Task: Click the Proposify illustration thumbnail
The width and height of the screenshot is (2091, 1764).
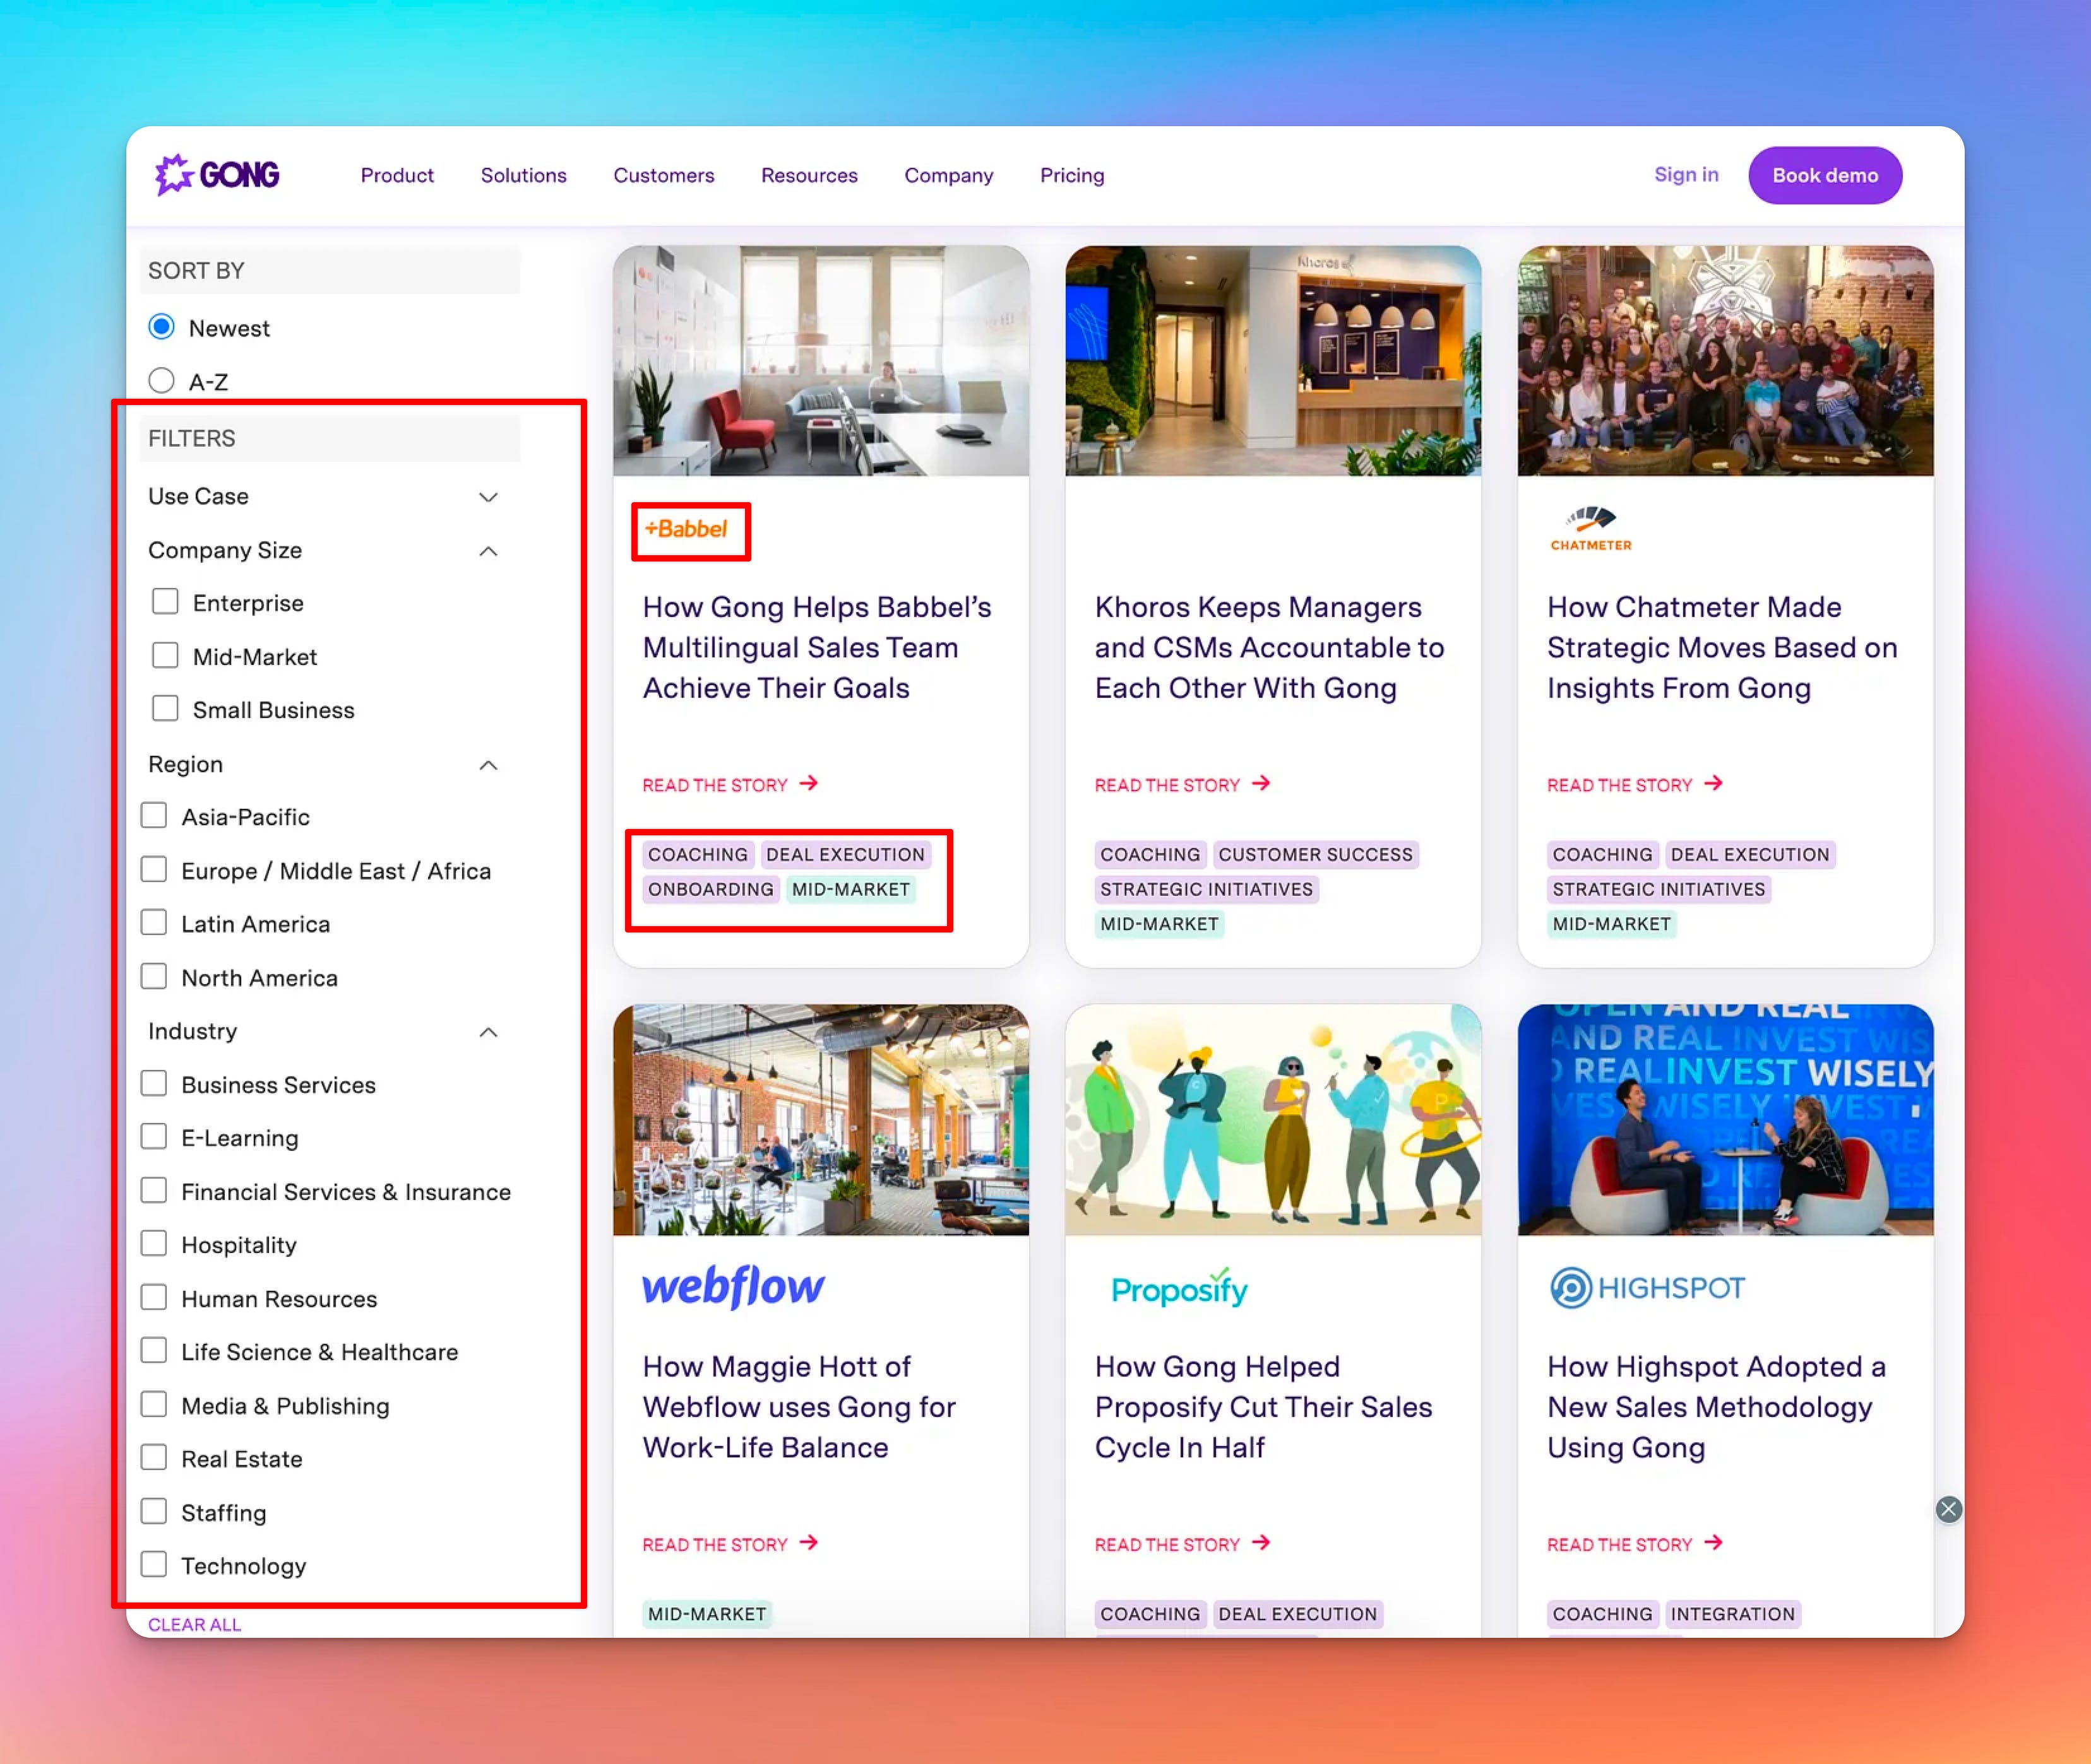Action: pyautogui.click(x=1273, y=1119)
